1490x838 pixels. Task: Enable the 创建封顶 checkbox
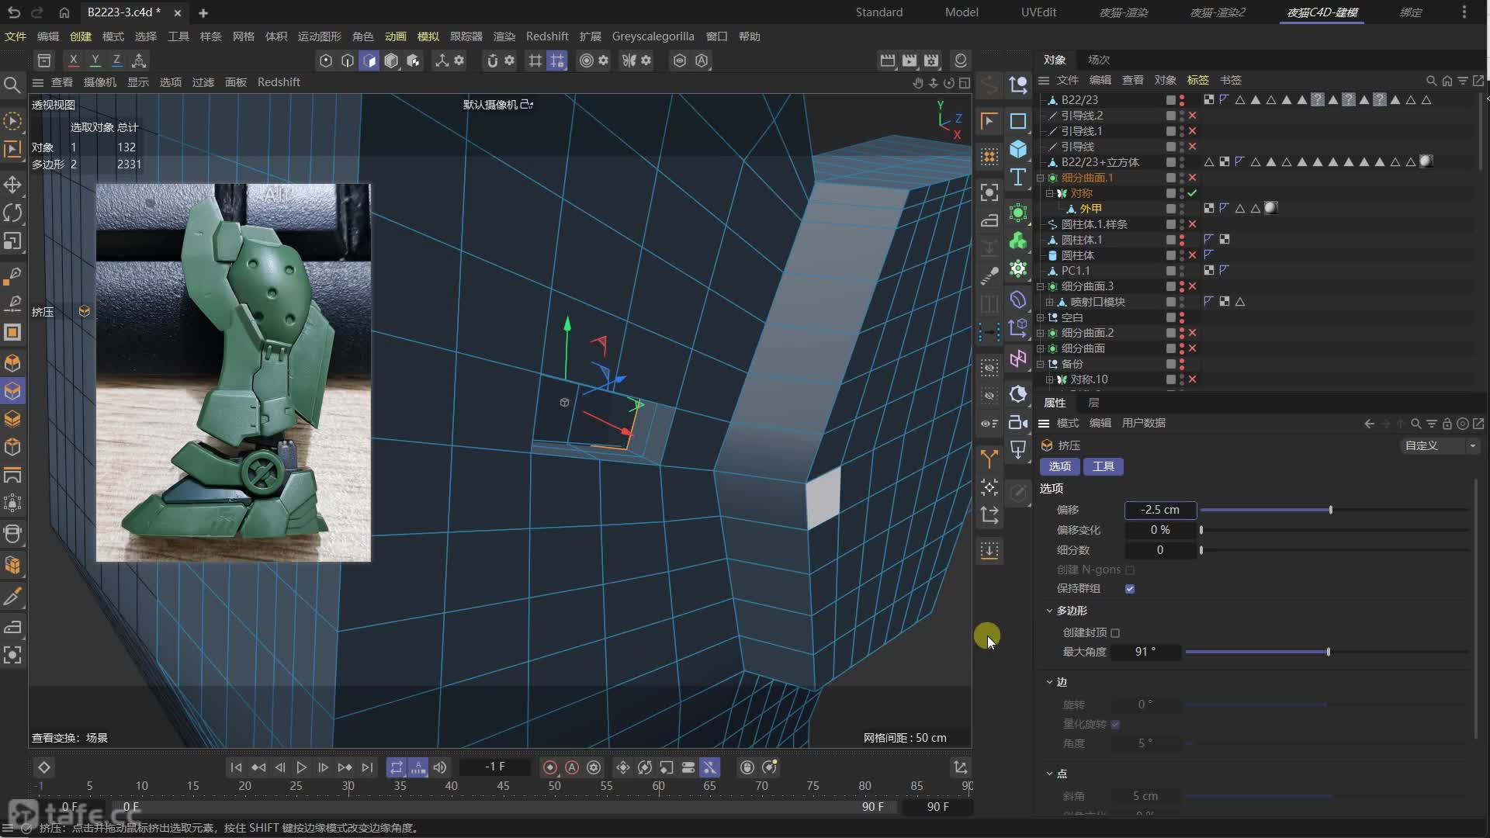1115,633
